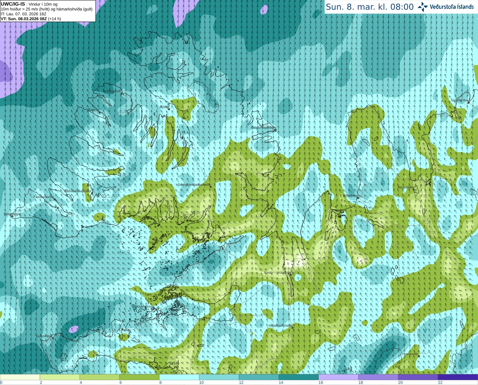Click the Flateyri station marker
Image resolution: width=478 pixels, height=385 pixels.
click(x=99, y=112)
